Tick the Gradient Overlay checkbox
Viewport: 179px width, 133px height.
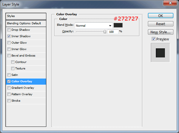click(9, 88)
